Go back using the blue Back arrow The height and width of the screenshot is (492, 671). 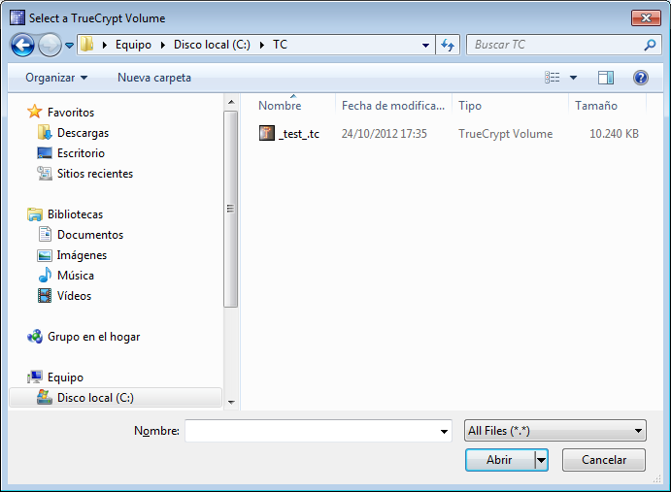click(22, 45)
